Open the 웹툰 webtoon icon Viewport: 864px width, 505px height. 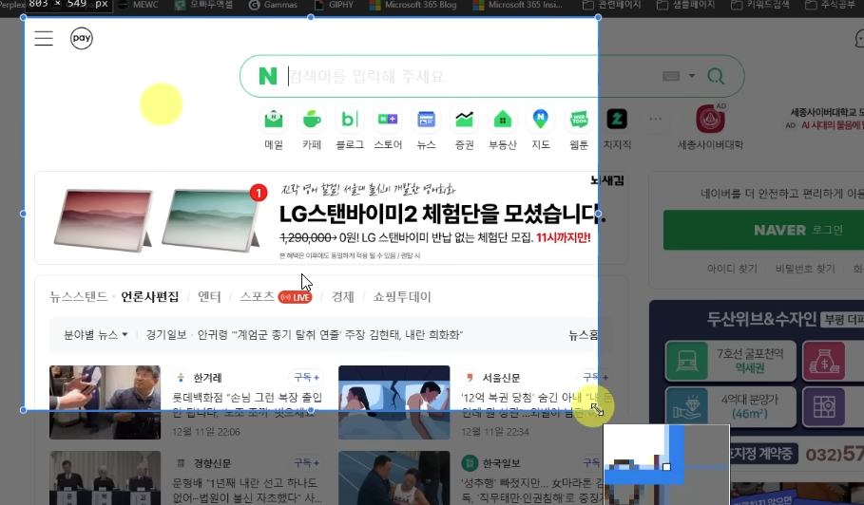pyautogui.click(x=579, y=120)
